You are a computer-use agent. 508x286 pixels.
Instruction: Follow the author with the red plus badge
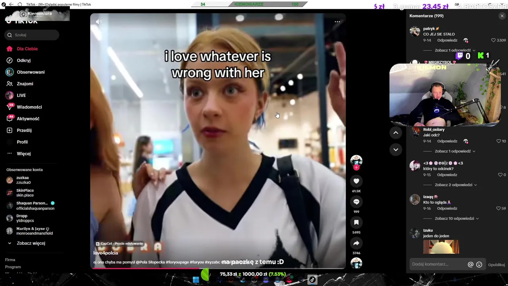[x=356, y=168]
